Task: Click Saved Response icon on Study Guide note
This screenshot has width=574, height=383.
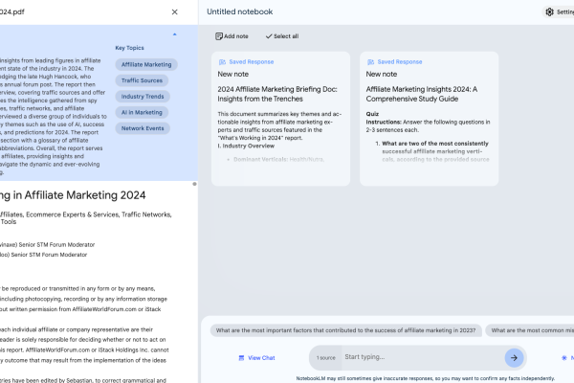Action: [370, 62]
